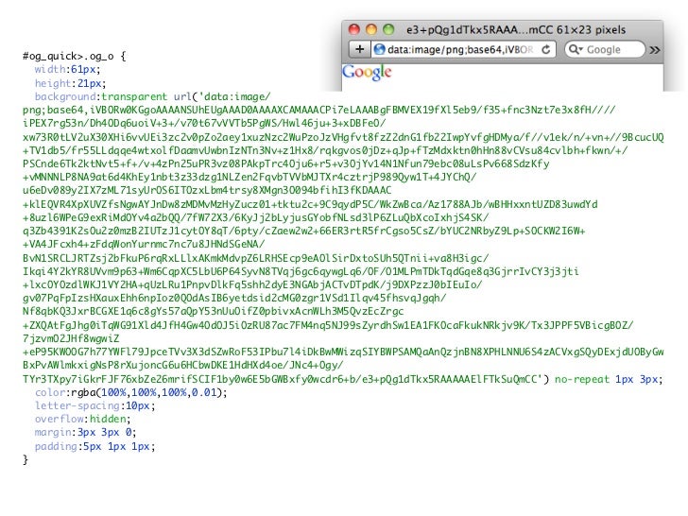Image resolution: width=688 pixels, height=516 pixels.
Task: Open the search magnifier dropdown
Action: pos(576,49)
